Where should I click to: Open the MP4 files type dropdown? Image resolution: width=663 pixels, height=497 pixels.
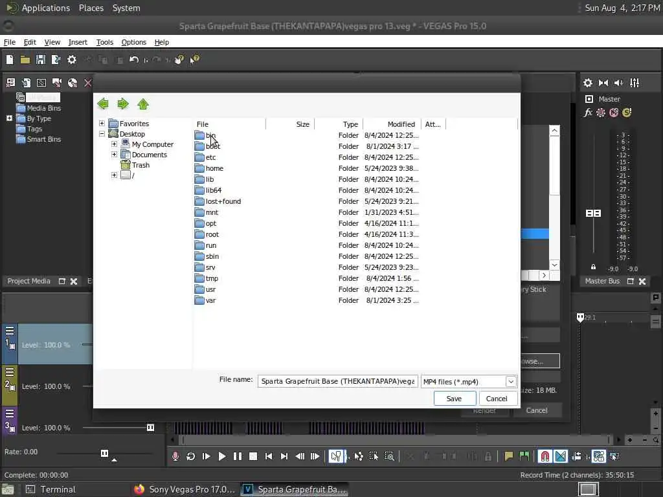(x=511, y=382)
